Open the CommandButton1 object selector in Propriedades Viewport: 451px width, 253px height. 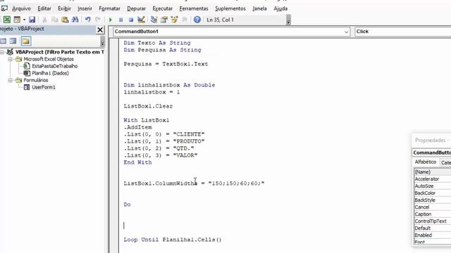431,153
